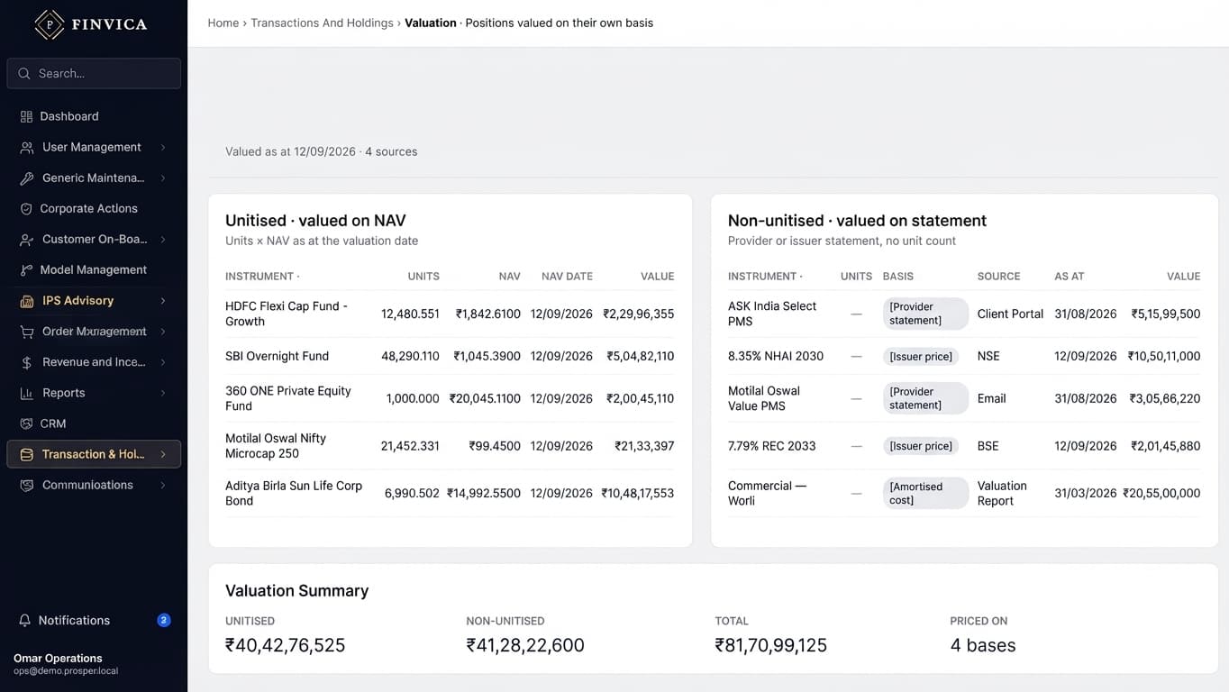Select the ASK India Select PMS row
Screen dimensions: 1229x692
click(964, 314)
